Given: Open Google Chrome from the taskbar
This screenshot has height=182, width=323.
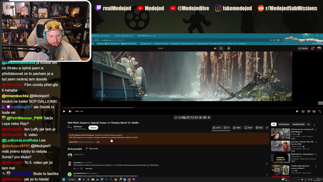Looking at the screenshot, I should 116,179.
